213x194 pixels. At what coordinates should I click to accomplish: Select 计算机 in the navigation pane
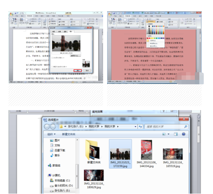tap(54, 175)
